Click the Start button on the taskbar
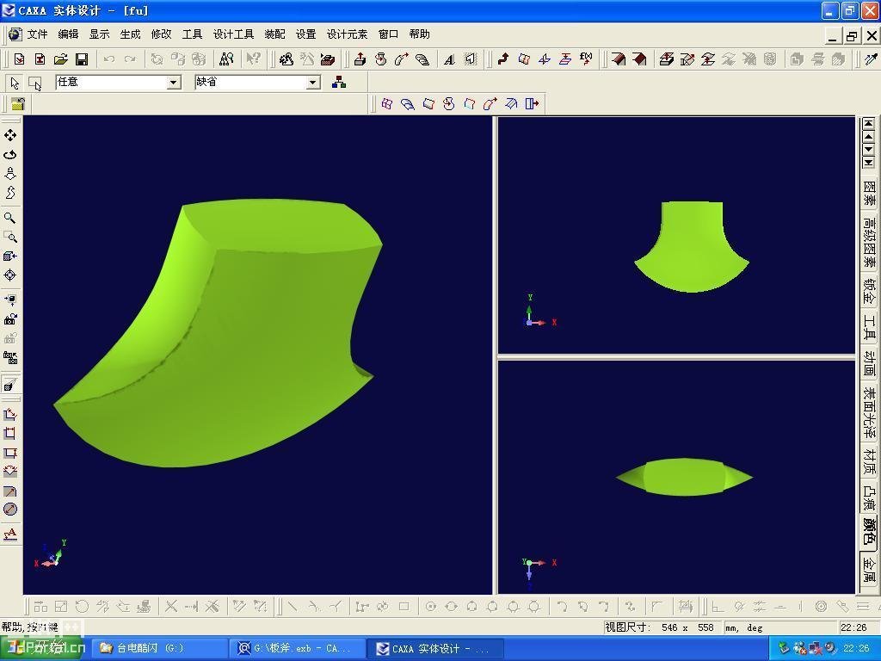Viewport: 881px width, 661px height. click(43, 648)
